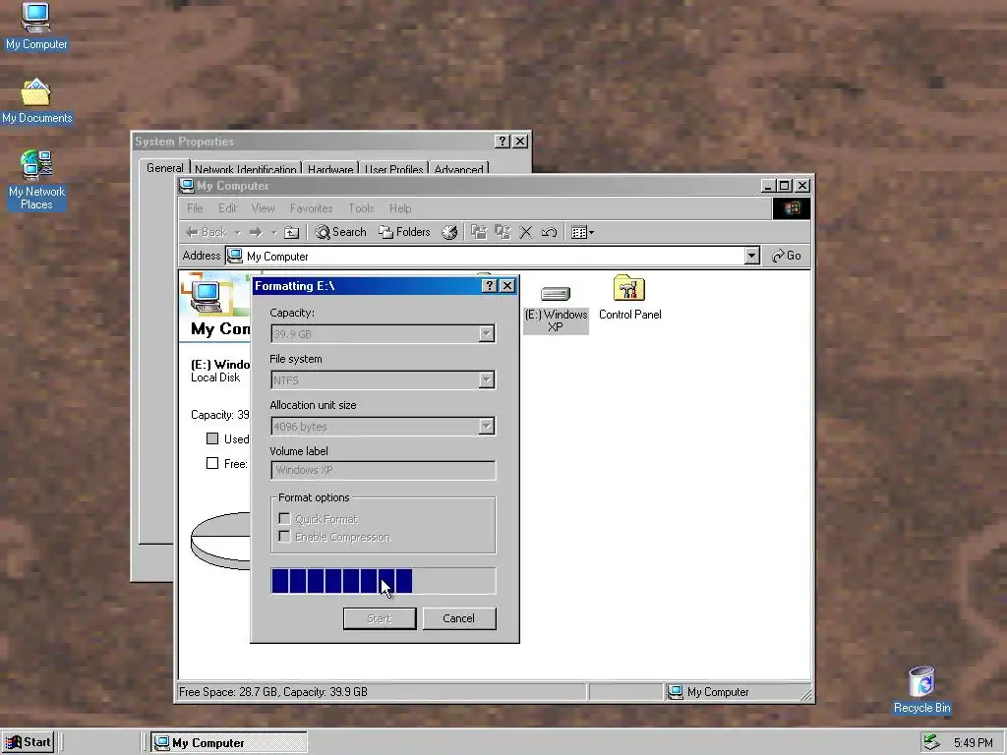This screenshot has width=1007, height=755.
Task: Open Back button history dropdown arrow
Action: coord(237,232)
